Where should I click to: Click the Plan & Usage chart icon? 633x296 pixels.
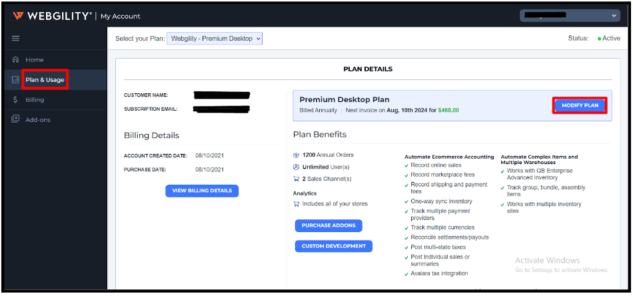tap(15, 80)
